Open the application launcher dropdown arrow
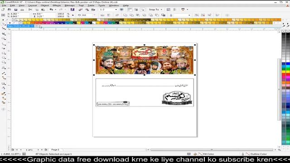 coord(187,10)
